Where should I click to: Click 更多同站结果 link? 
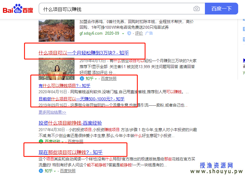point(52,112)
